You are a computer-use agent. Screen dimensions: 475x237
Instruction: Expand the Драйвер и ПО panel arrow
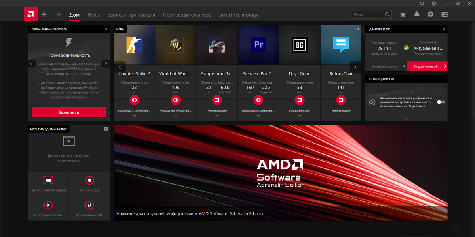click(443, 29)
